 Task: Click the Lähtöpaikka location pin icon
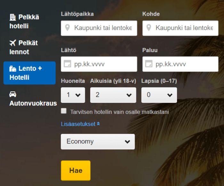point(67,28)
